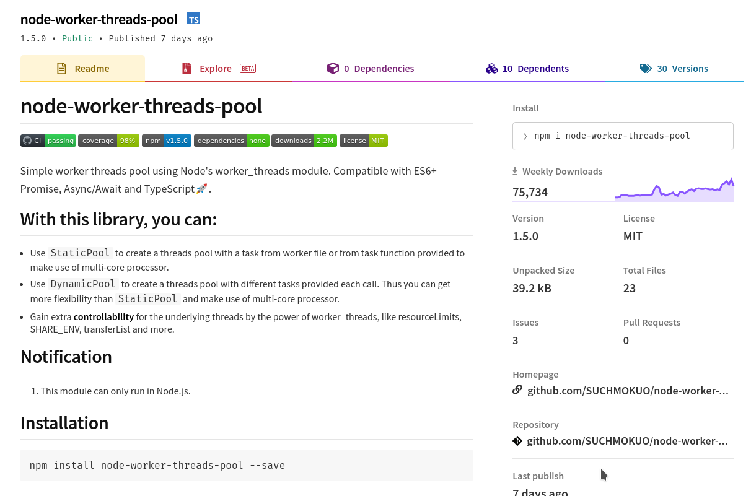The image size is (751, 496).
Task: Open the 0 Dependencies tab
Action: pos(371,69)
